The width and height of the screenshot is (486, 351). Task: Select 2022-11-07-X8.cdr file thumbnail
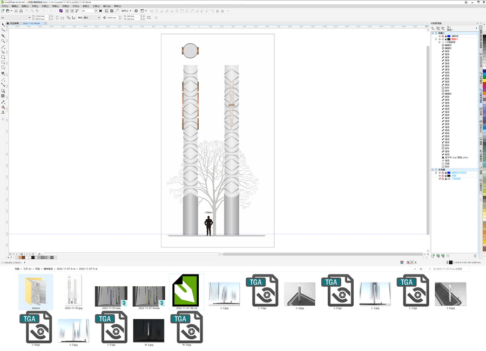pyautogui.click(x=186, y=292)
